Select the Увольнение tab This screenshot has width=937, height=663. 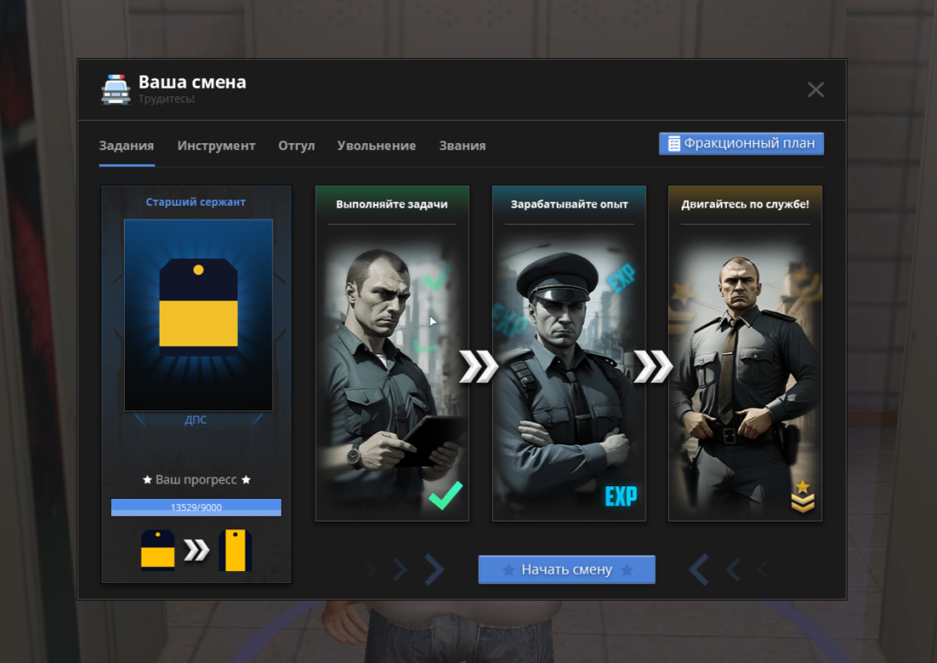(377, 145)
